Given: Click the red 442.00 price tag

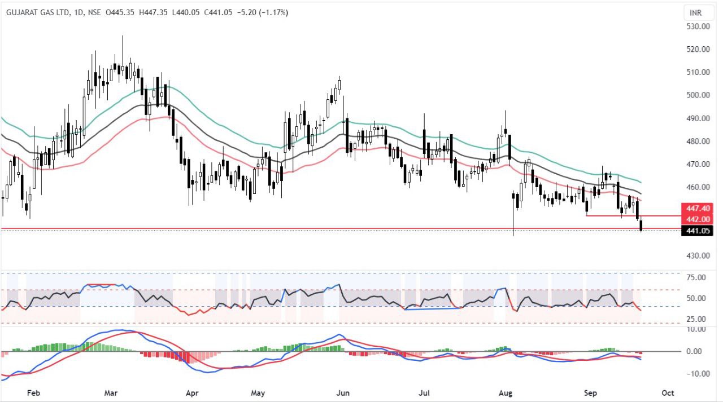Looking at the screenshot, I should 697,219.
